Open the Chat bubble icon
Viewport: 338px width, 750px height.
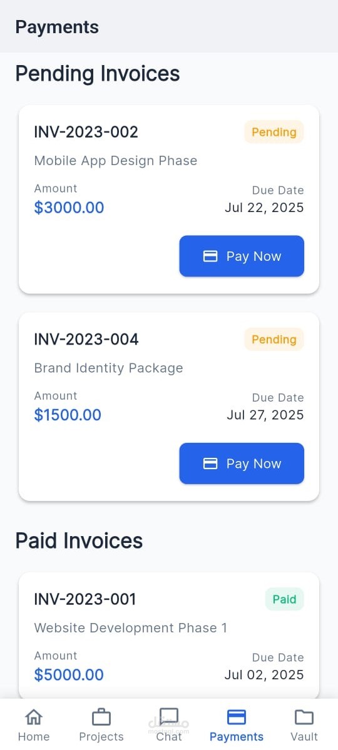(x=168, y=717)
